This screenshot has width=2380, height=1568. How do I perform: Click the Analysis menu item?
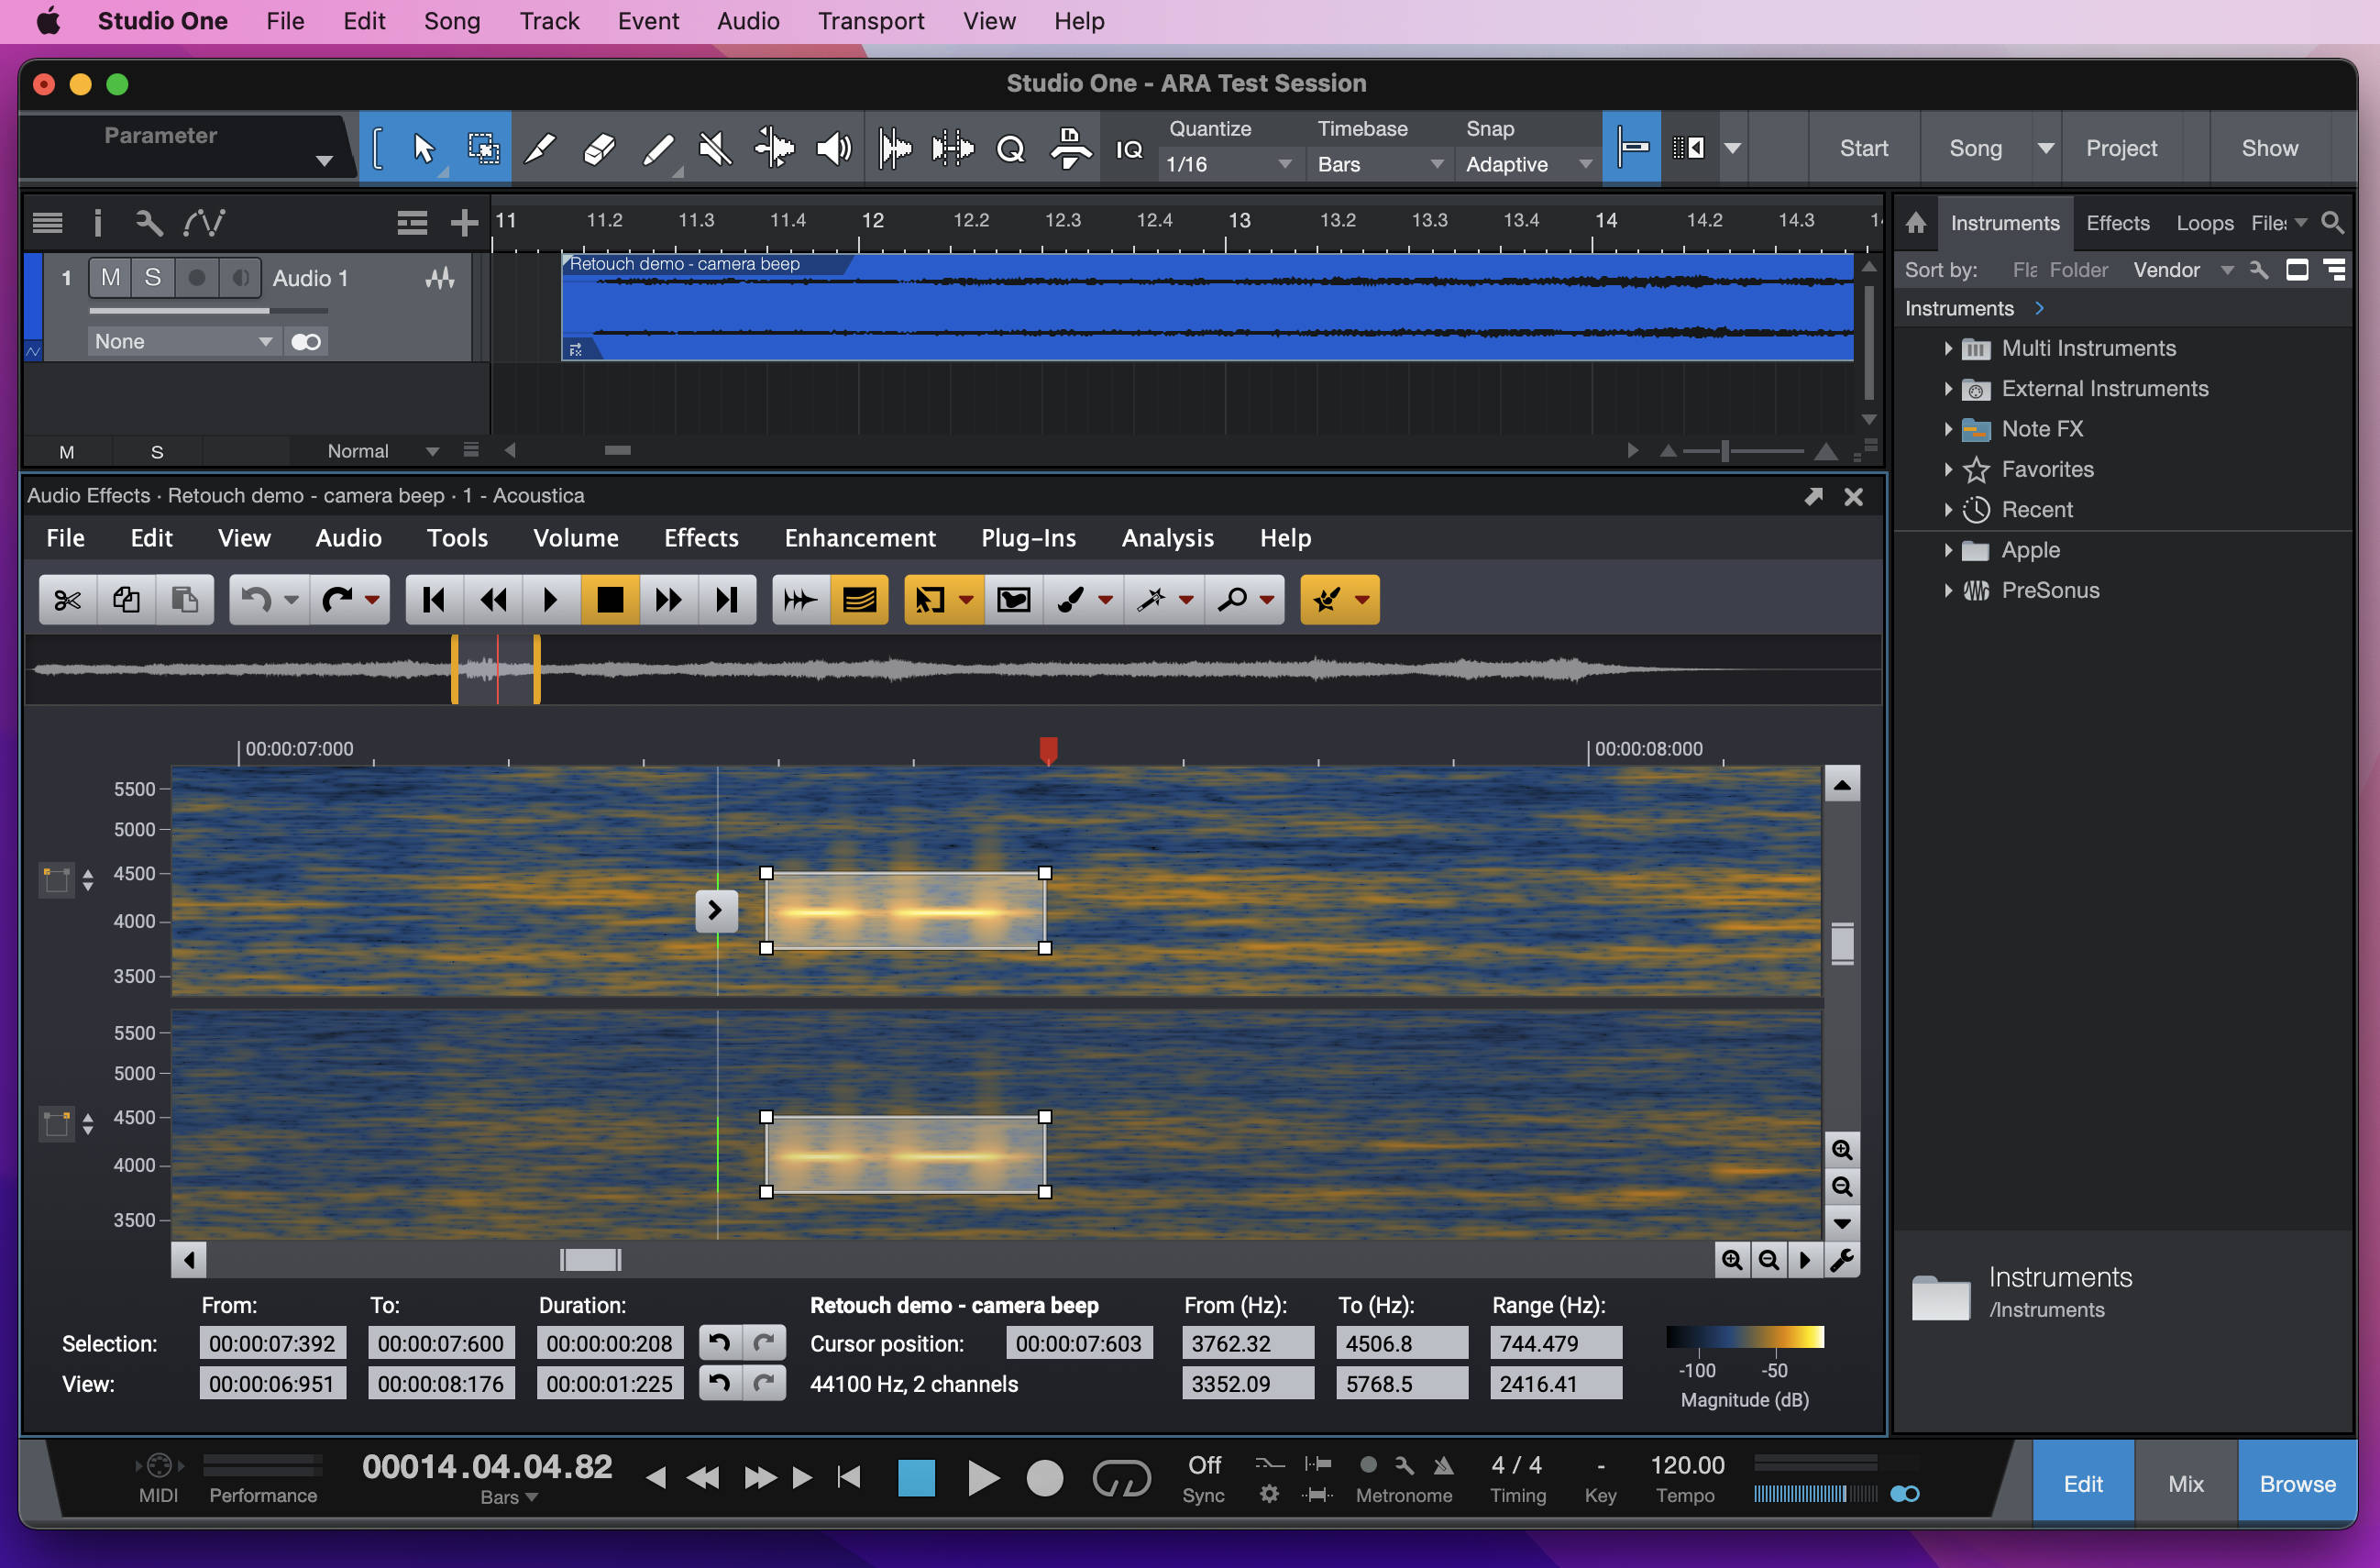pos(1168,537)
